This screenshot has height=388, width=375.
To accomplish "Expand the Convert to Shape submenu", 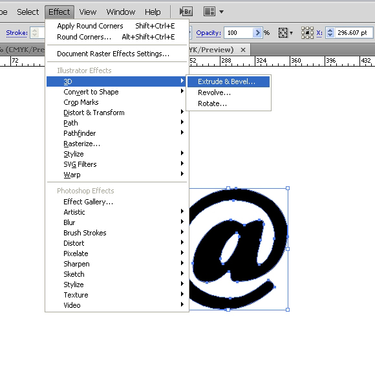I will point(116,92).
